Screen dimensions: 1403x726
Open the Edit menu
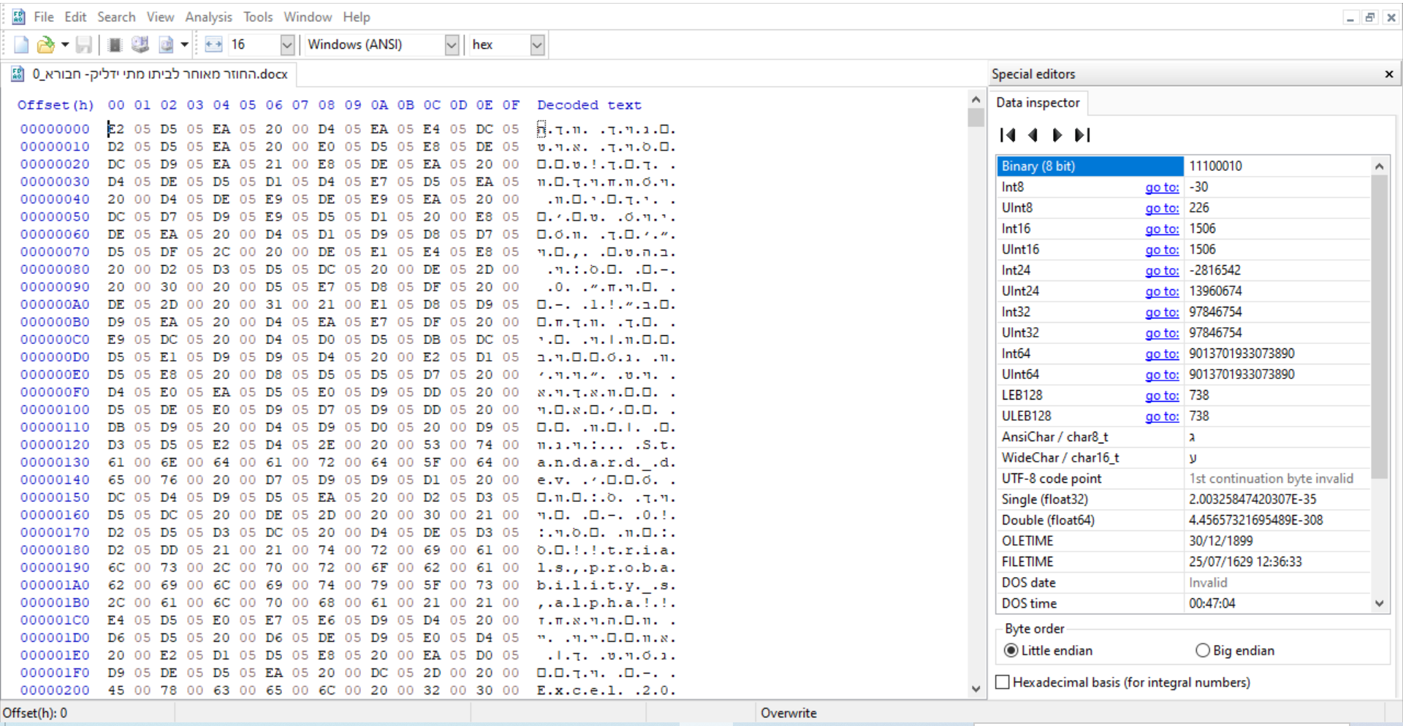click(x=75, y=17)
